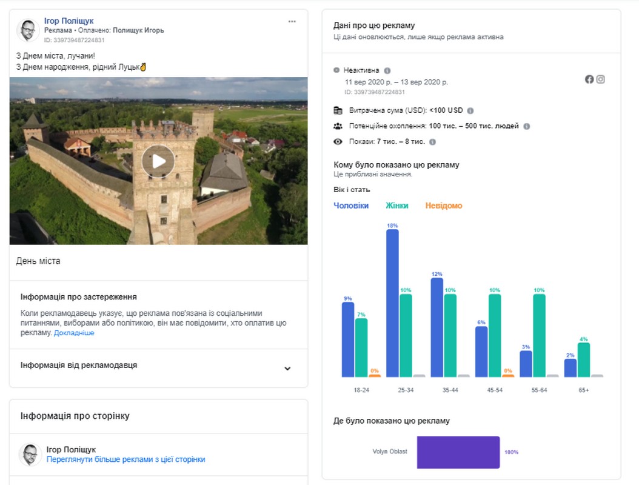Click the 18% men bar for 25-34

click(392, 303)
